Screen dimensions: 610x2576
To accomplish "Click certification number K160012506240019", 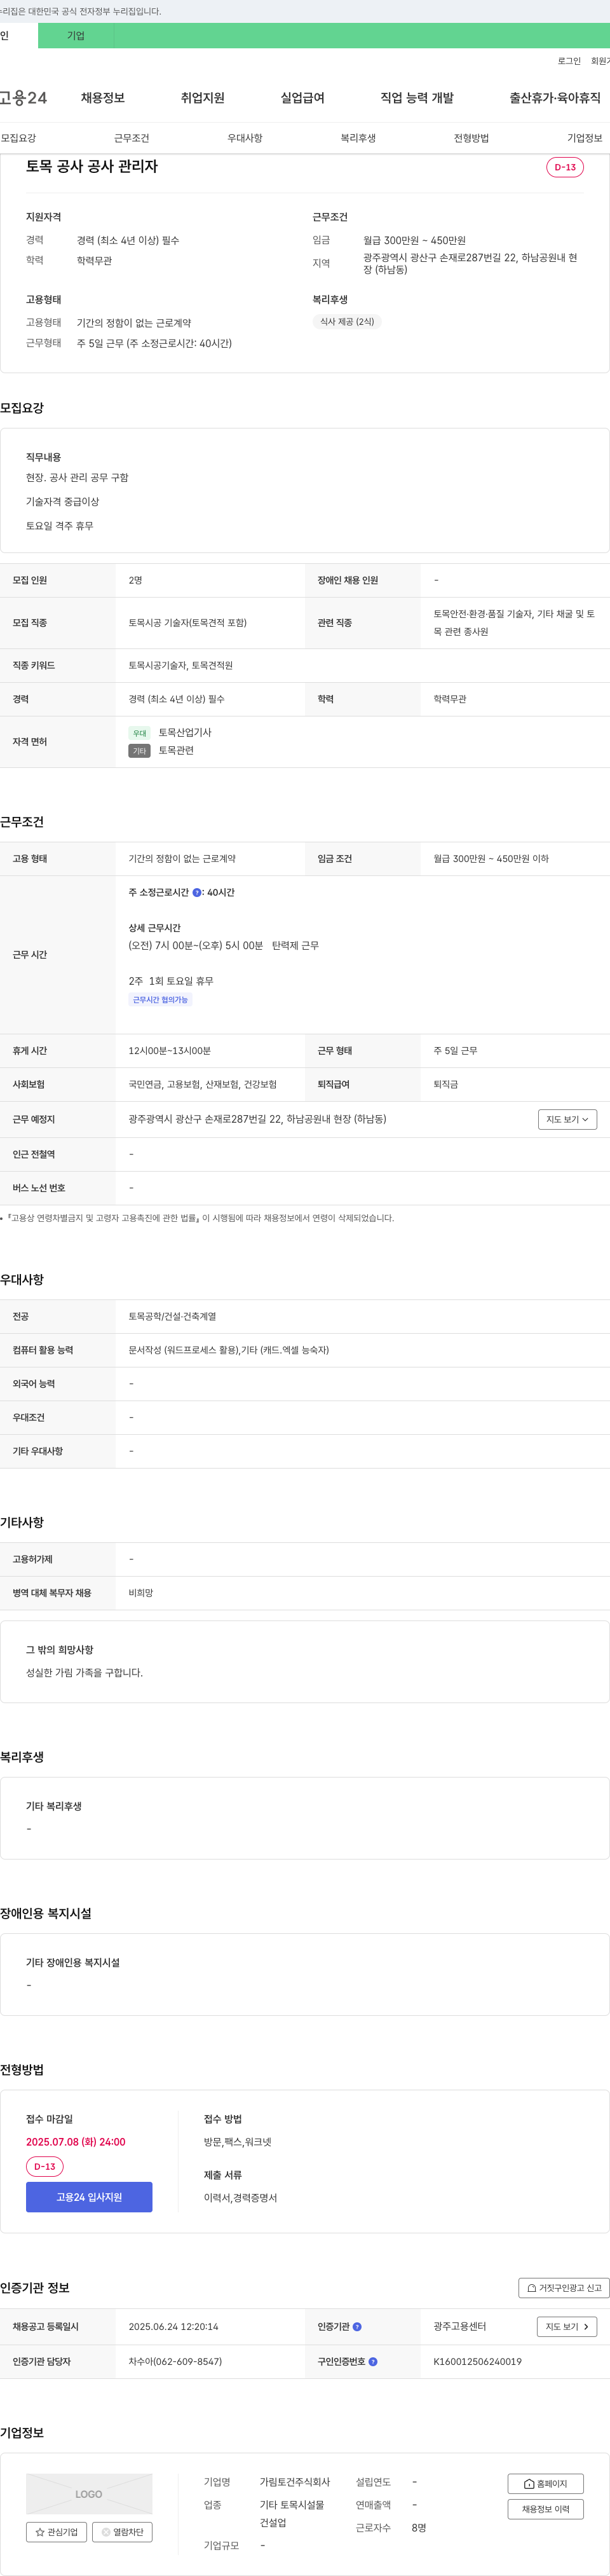I will pyautogui.click(x=477, y=2362).
